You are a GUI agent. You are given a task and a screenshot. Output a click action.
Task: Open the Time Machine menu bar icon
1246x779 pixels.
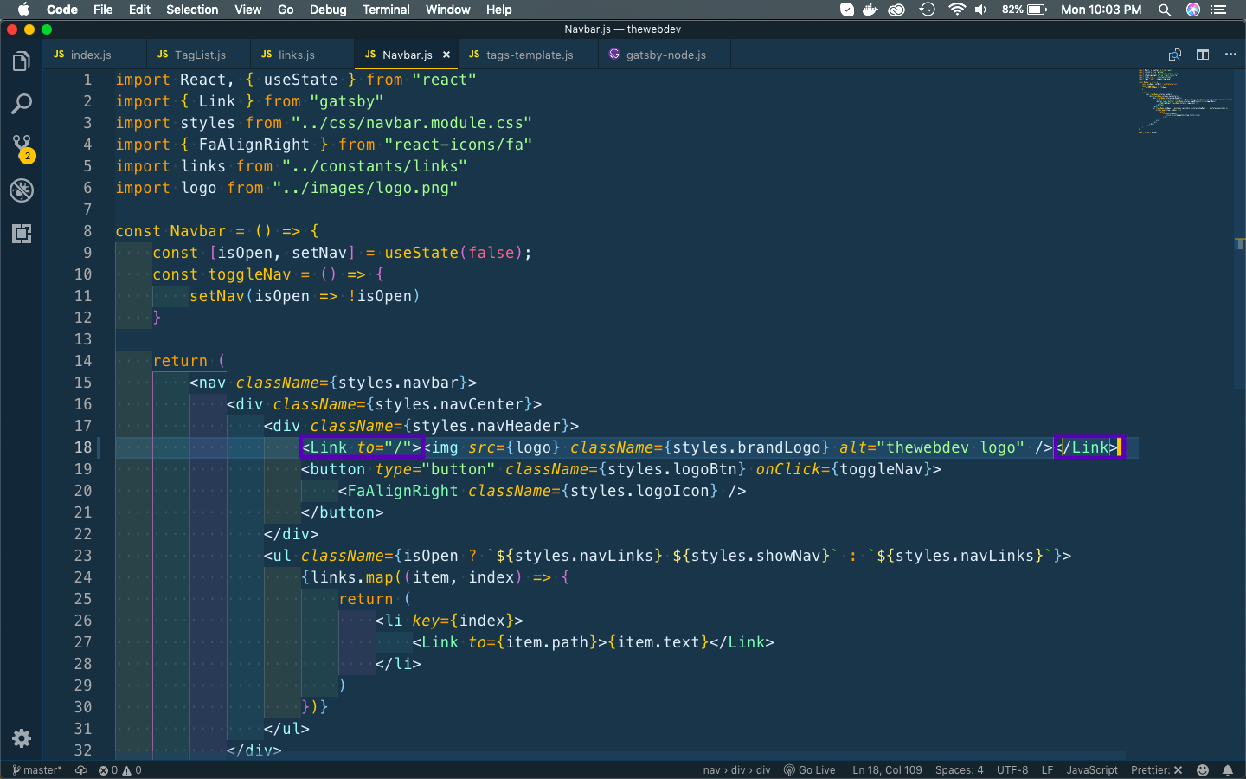coord(927,10)
